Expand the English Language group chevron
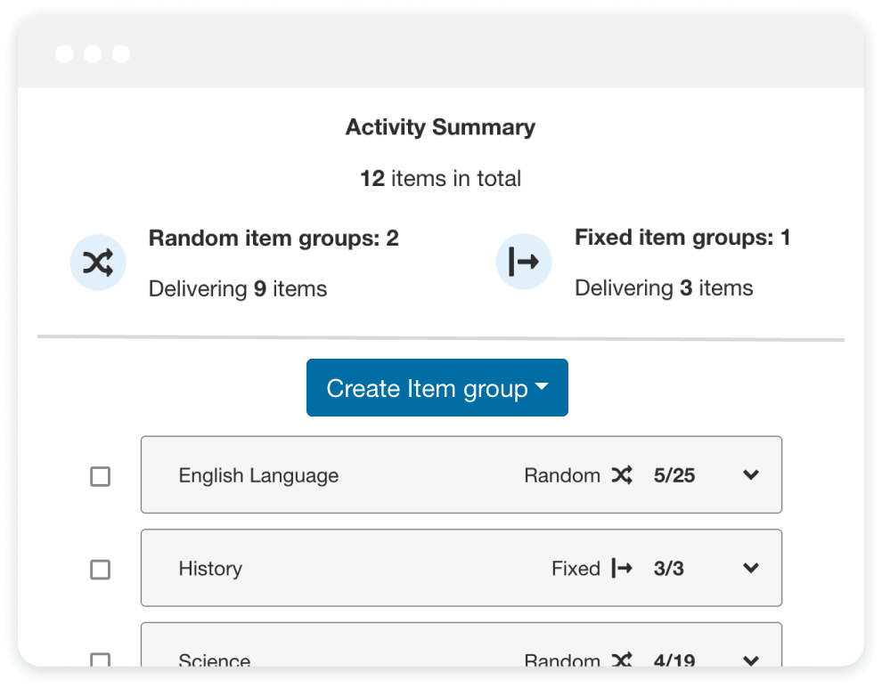The height and width of the screenshot is (688, 882). pyautogui.click(x=751, y=476)
